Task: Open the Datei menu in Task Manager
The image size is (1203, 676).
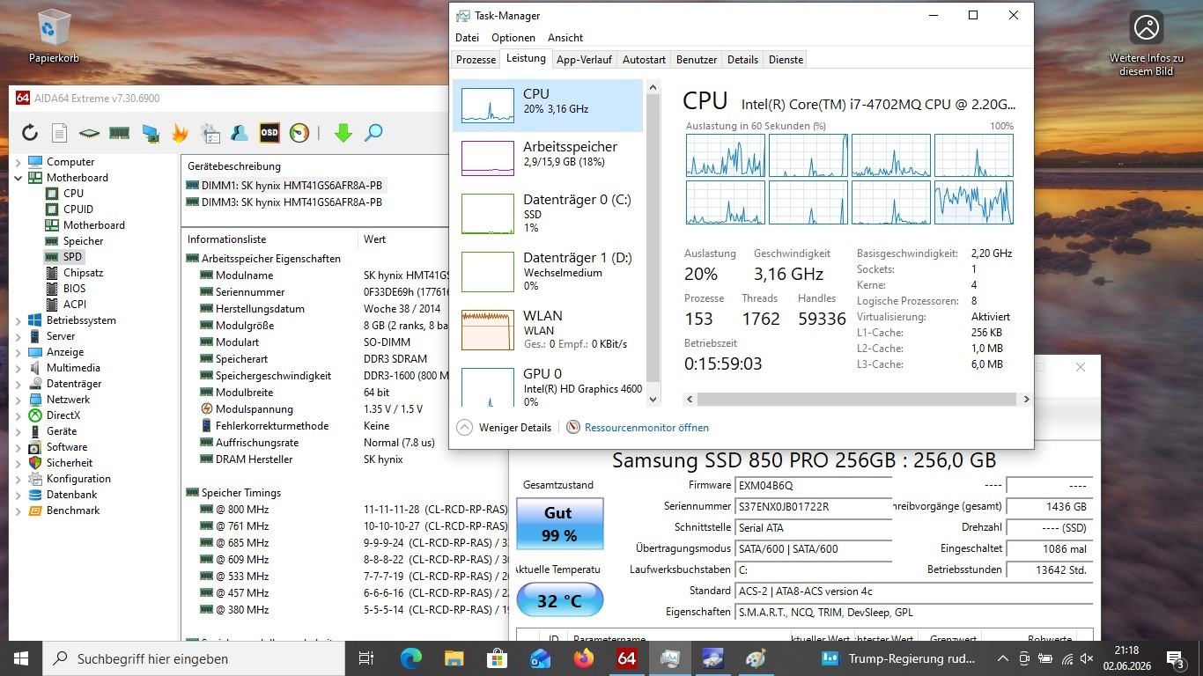Action: pos(467,38)
